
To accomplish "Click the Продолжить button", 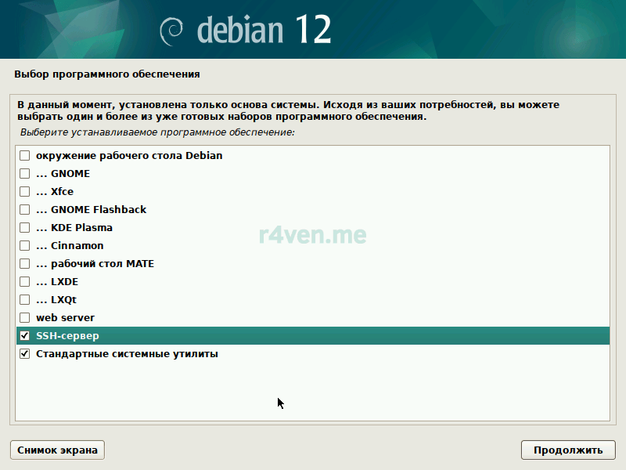I will tap(568, 450).
